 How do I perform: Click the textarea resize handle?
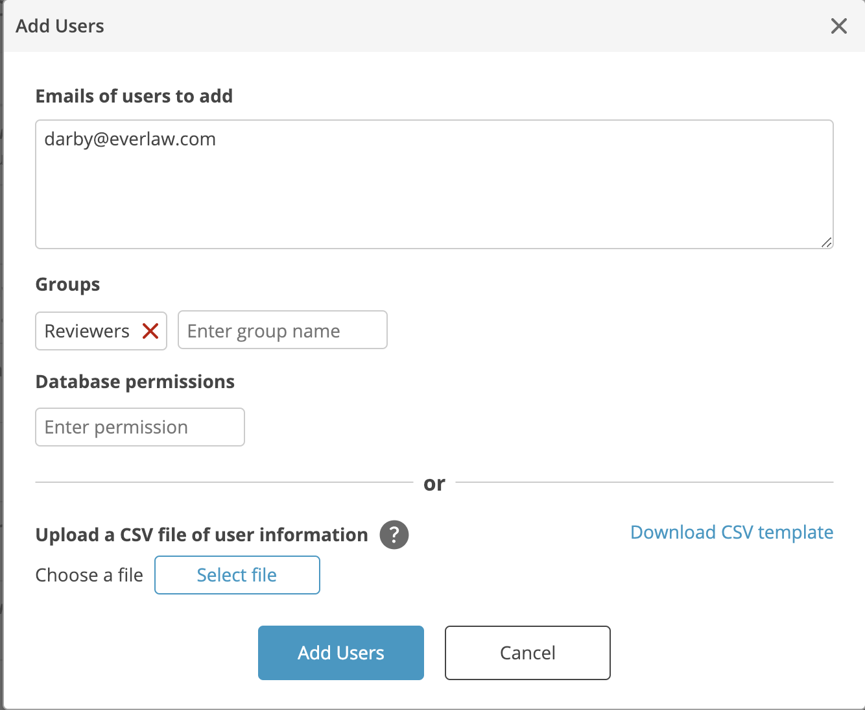[x=827, y=242]
